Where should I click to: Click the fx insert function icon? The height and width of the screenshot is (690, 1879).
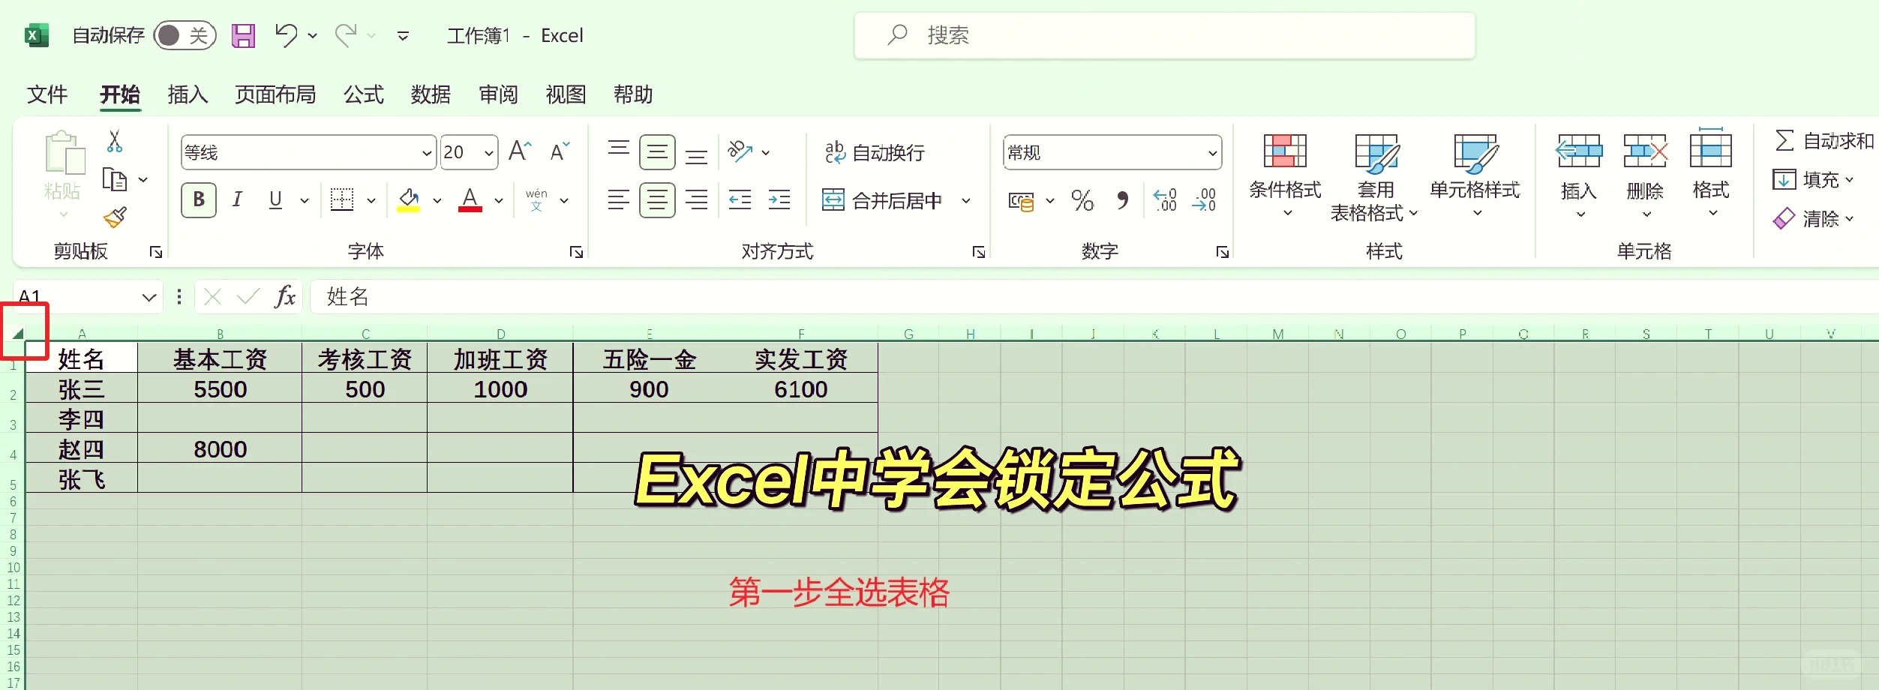point(285,296)
